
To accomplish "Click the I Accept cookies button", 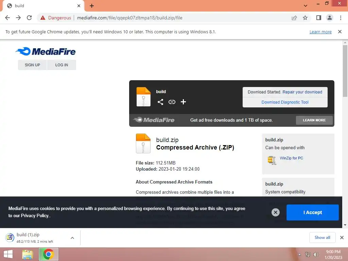I will pyautogui.click(x=313, y=212).
